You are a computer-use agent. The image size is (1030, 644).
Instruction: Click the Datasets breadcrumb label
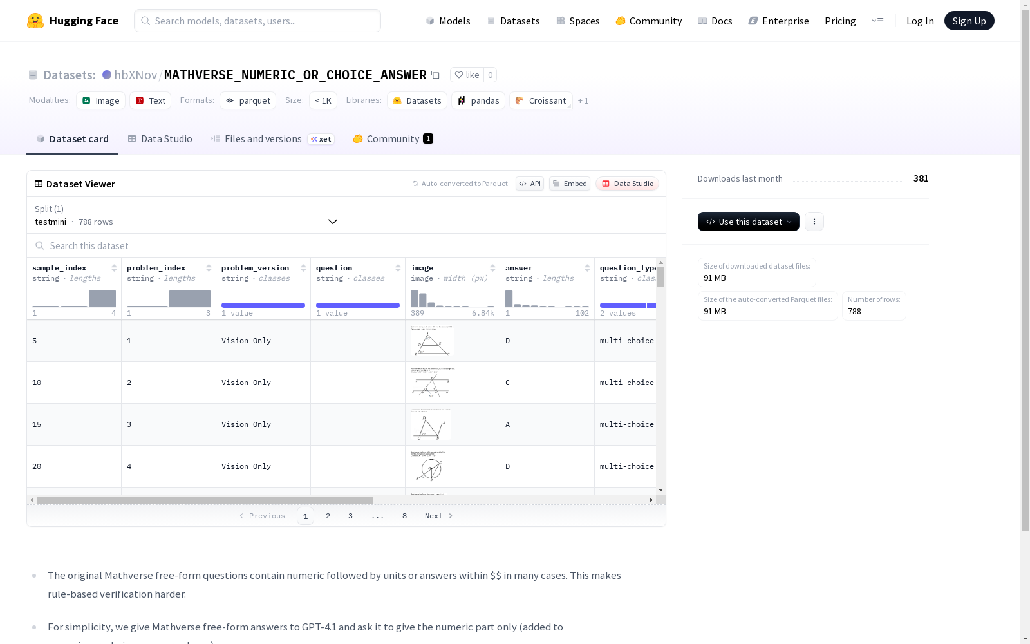[x=70, y=75]
